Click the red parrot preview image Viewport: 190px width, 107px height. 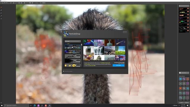coord(88,43)
